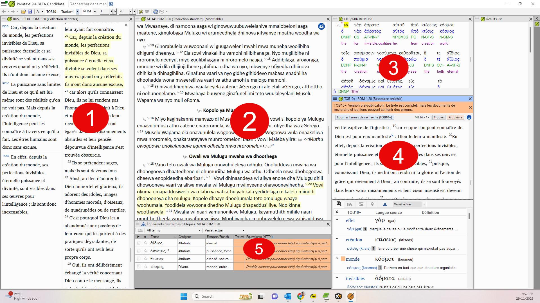The height and width of the screenshot is (303, 540).
Task: Collapse the 'effet' term entry
Action: [337, 220]
